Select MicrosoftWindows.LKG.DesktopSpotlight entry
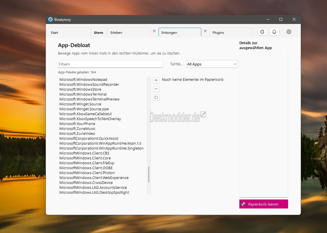The height and width of the screenshot is (233, 327). [x=94, y=192]
